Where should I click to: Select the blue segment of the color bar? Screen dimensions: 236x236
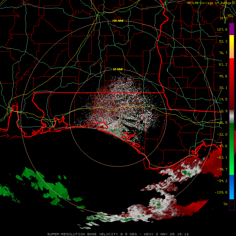point(232,187)
